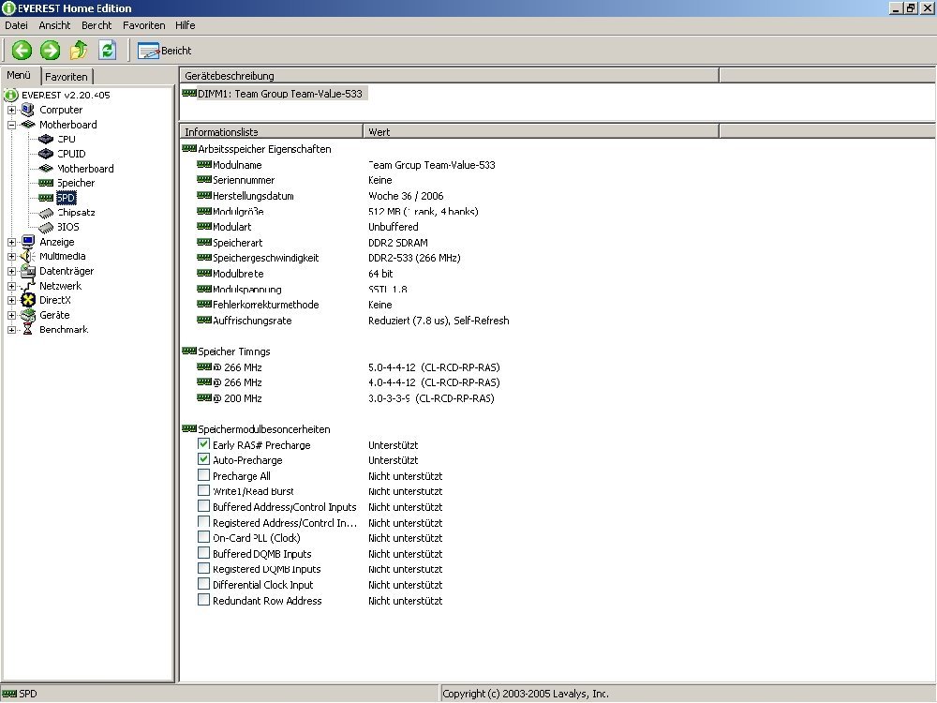Toggle the Auto-Precharge checkbox

pyautogui.click(x=204, y=460)
